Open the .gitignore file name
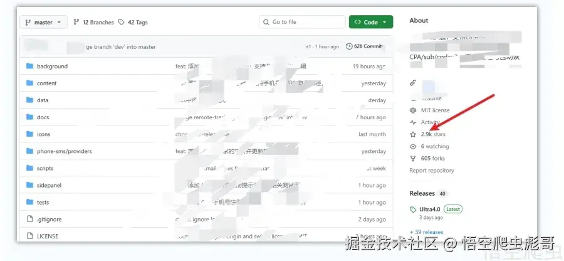564x261 pixels. (49, 219)
